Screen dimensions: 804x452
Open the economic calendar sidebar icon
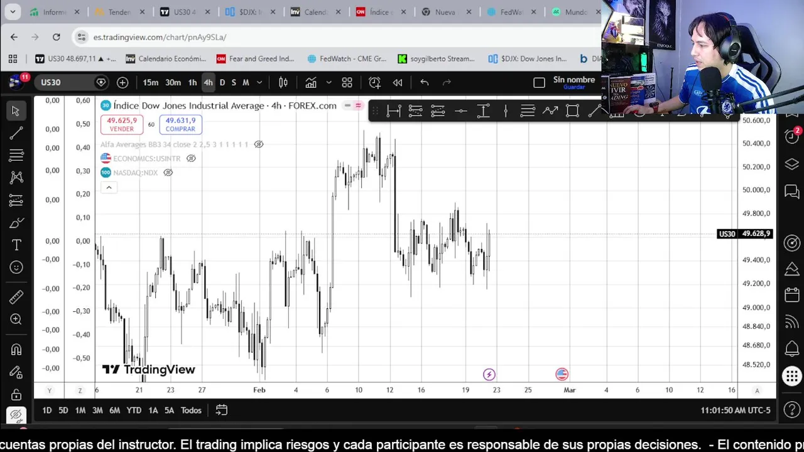[x=791, y=295]
